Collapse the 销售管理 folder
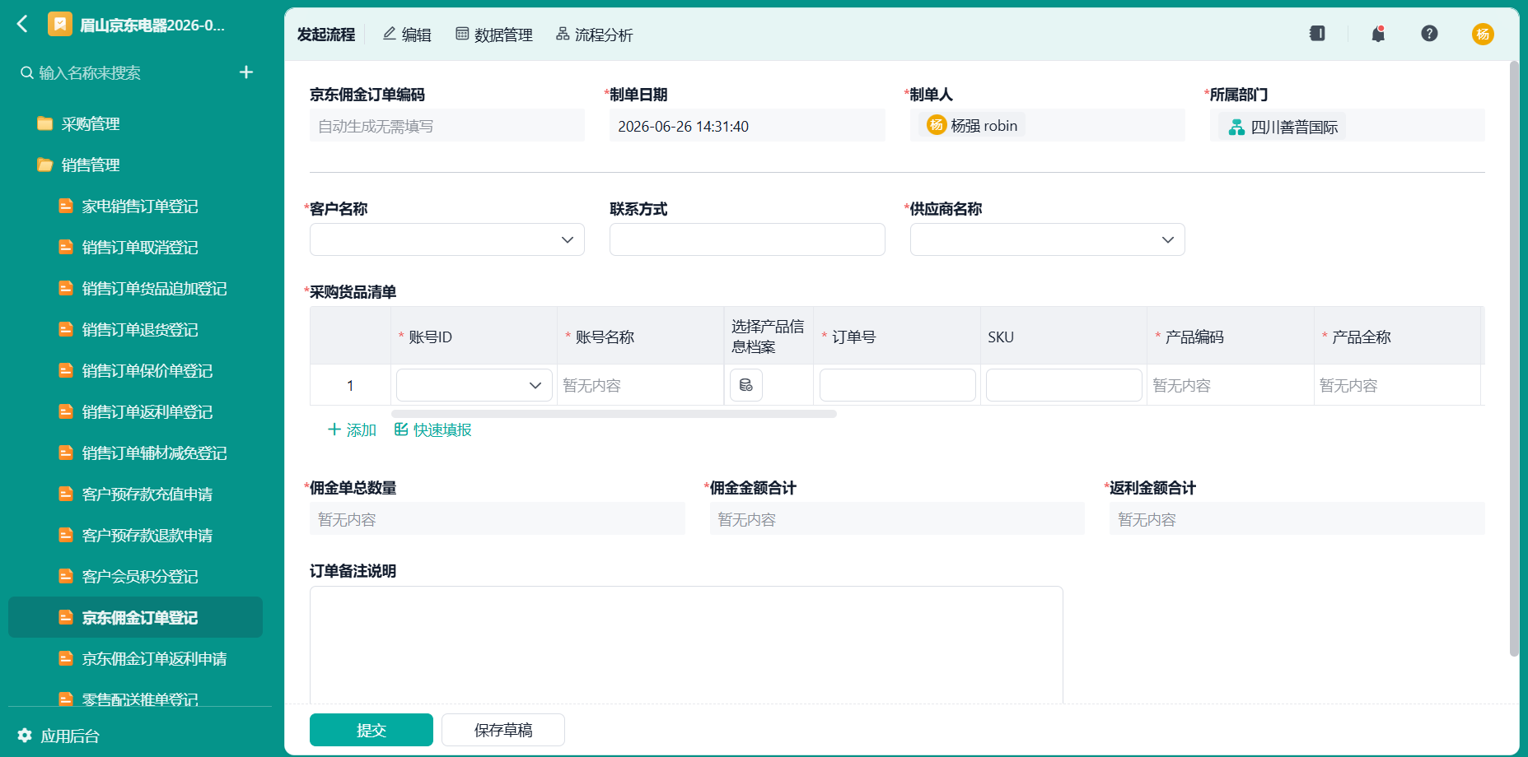The width and height of the screenshot is (1528, 757). pos(91,165)
